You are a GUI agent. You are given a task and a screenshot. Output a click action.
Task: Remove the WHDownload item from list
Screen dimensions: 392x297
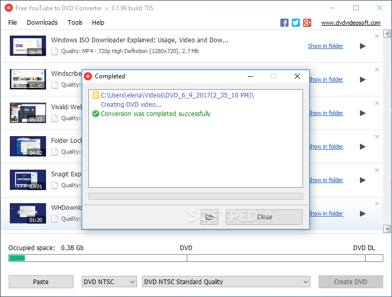tap(377, 204)
